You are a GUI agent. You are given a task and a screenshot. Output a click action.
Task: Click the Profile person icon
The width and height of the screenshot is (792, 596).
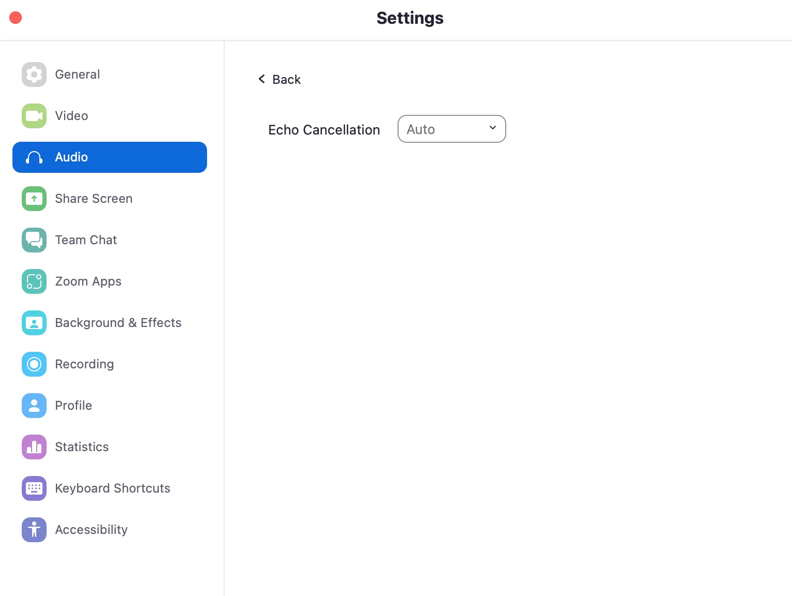coord(34,406)
